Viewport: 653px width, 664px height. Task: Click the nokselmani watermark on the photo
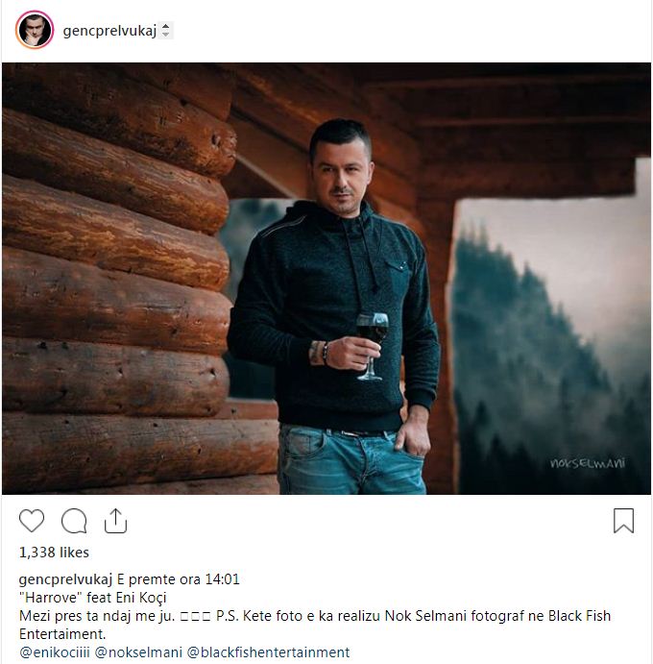(x=588, y=463)
